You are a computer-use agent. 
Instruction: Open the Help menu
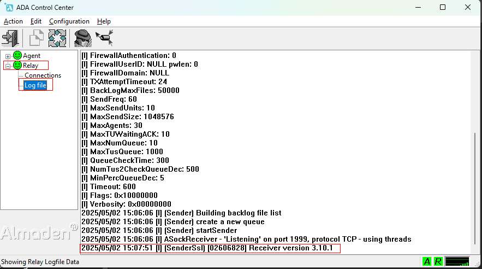(x=104, y=21)
